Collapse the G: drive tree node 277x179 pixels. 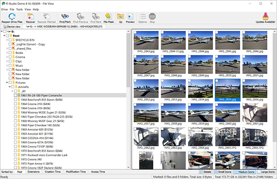click(x=1, y=31)
